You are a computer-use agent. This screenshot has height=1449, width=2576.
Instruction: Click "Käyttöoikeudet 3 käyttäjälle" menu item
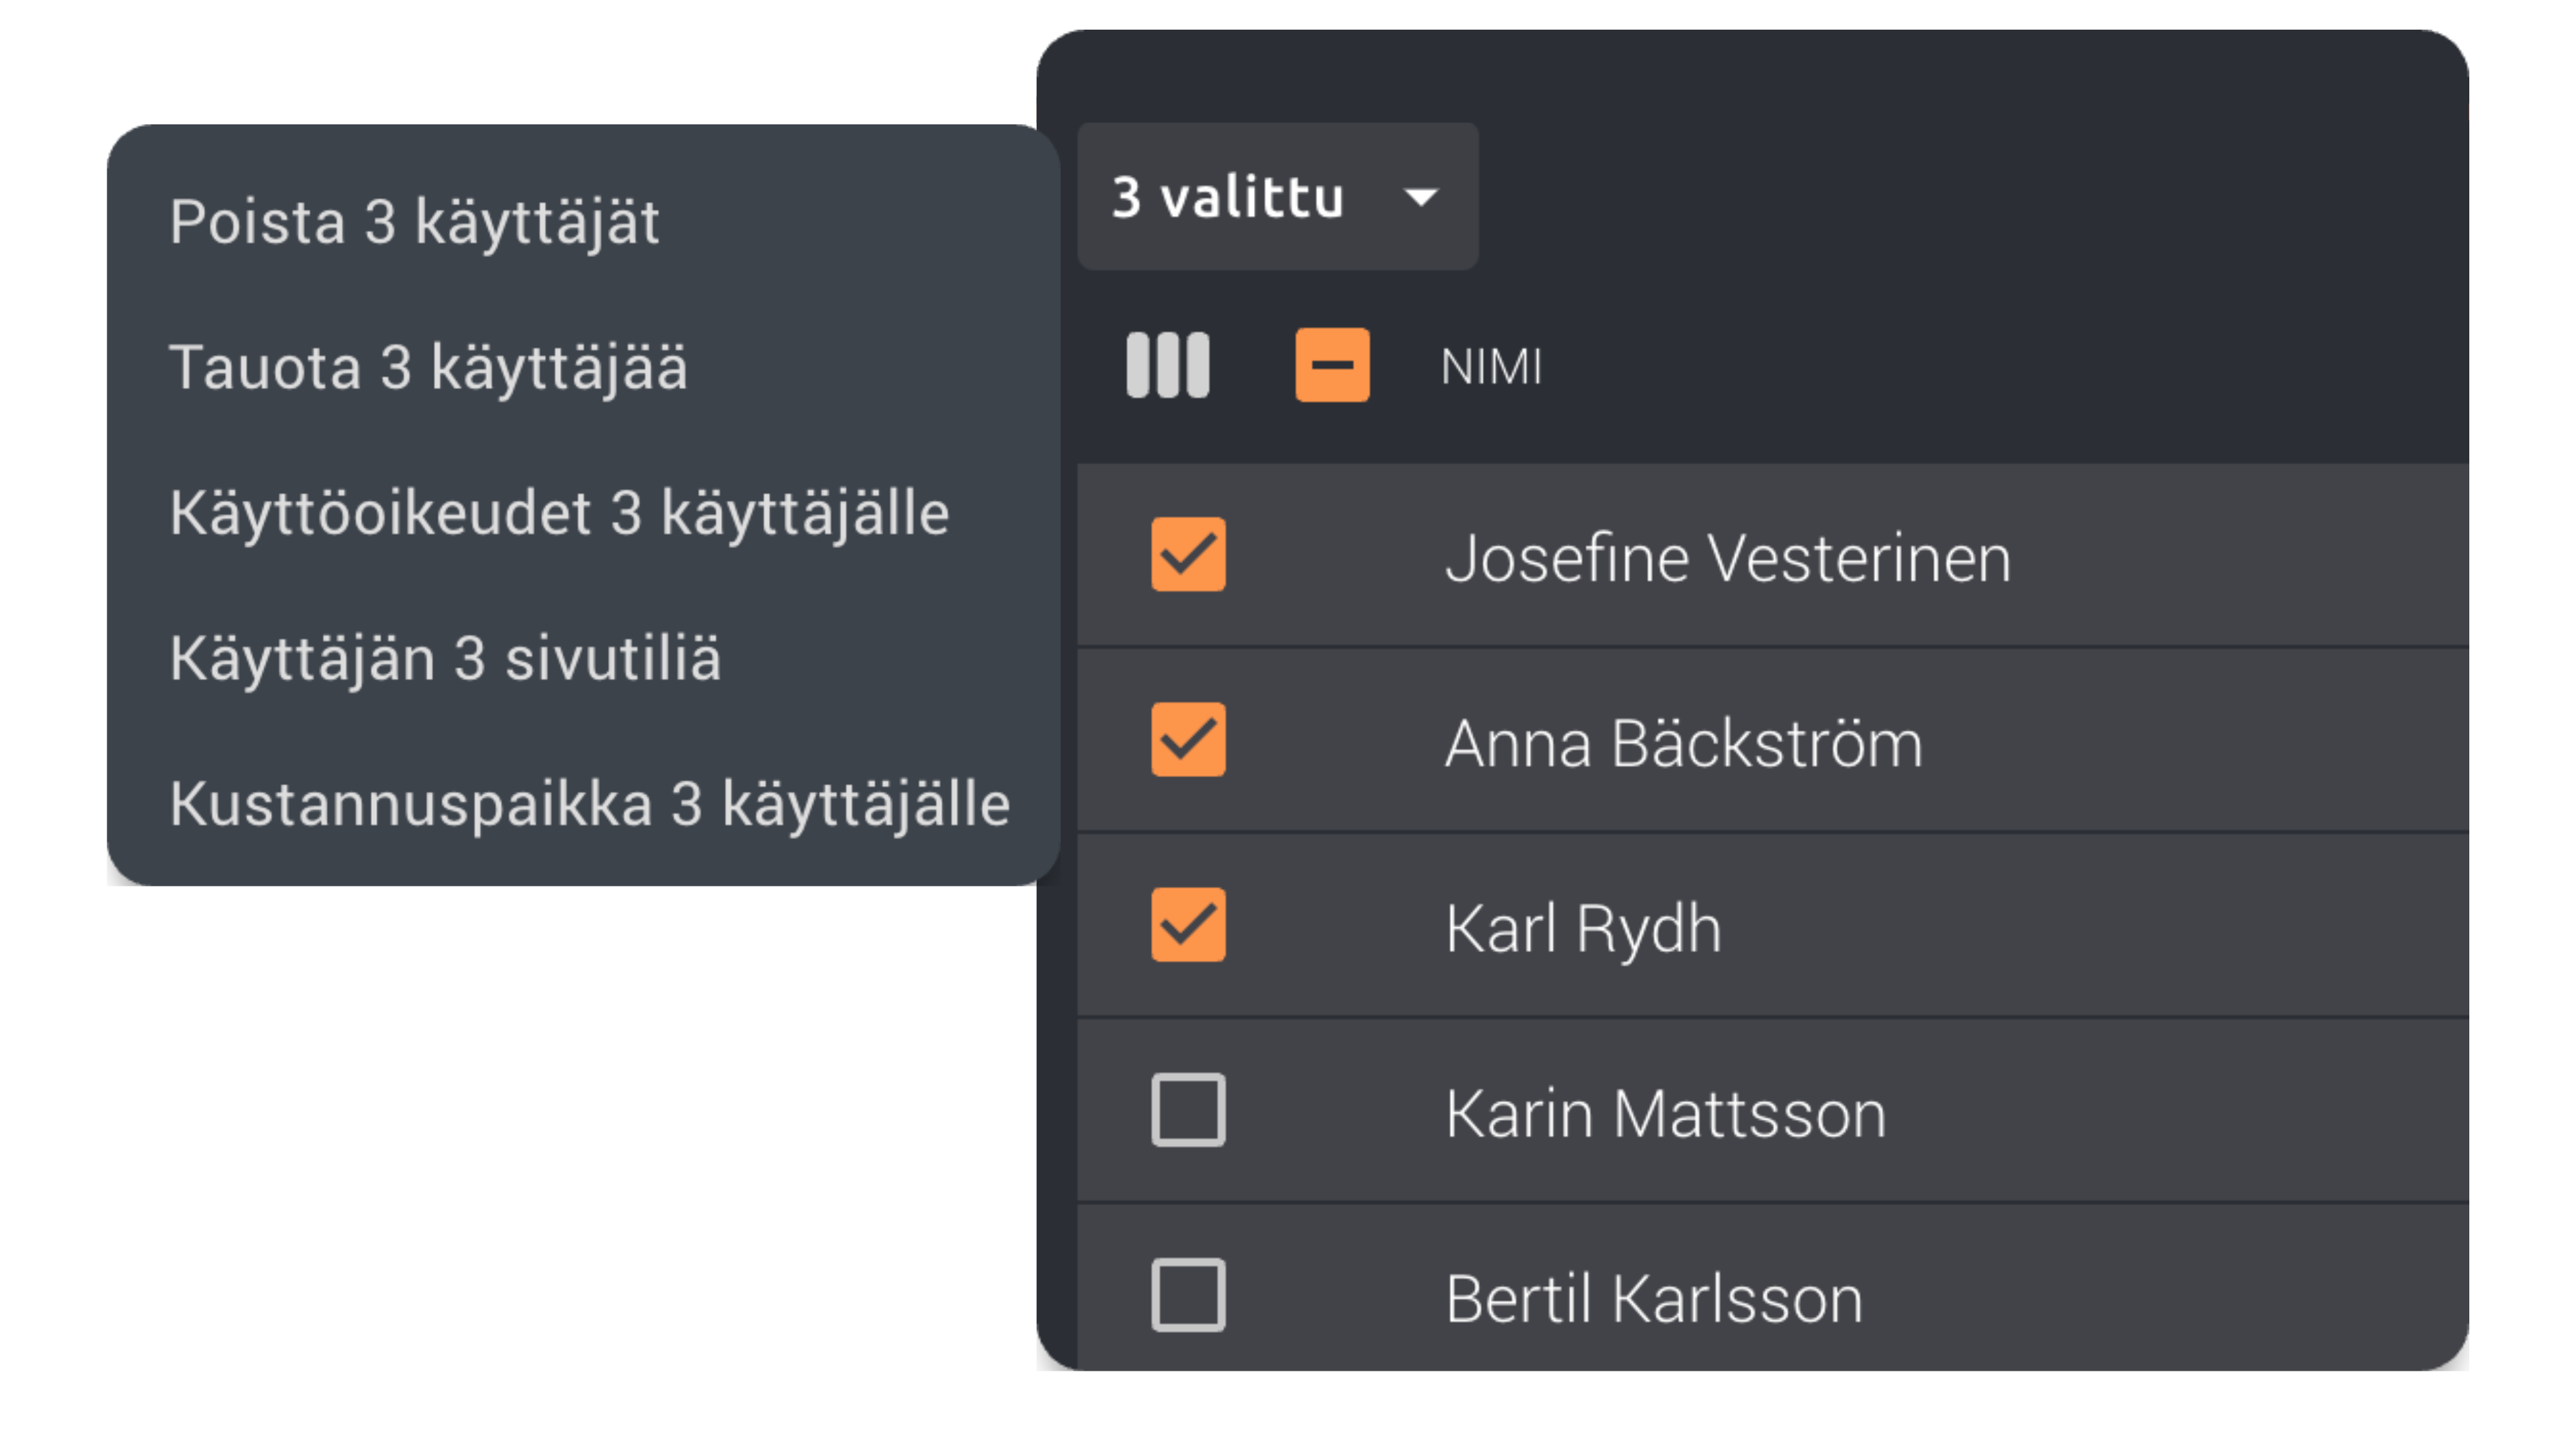point(559,513)
